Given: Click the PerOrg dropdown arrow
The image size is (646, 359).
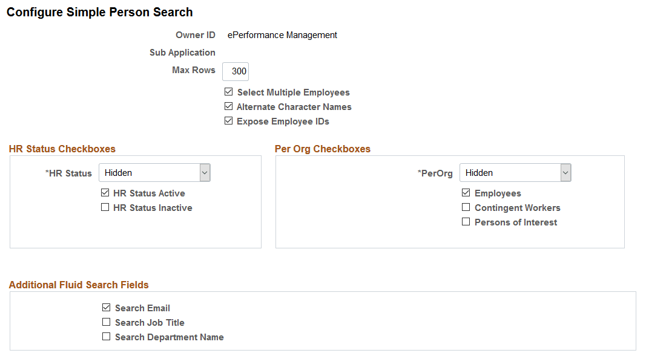Looking at the screenshot, I should 565,172.
